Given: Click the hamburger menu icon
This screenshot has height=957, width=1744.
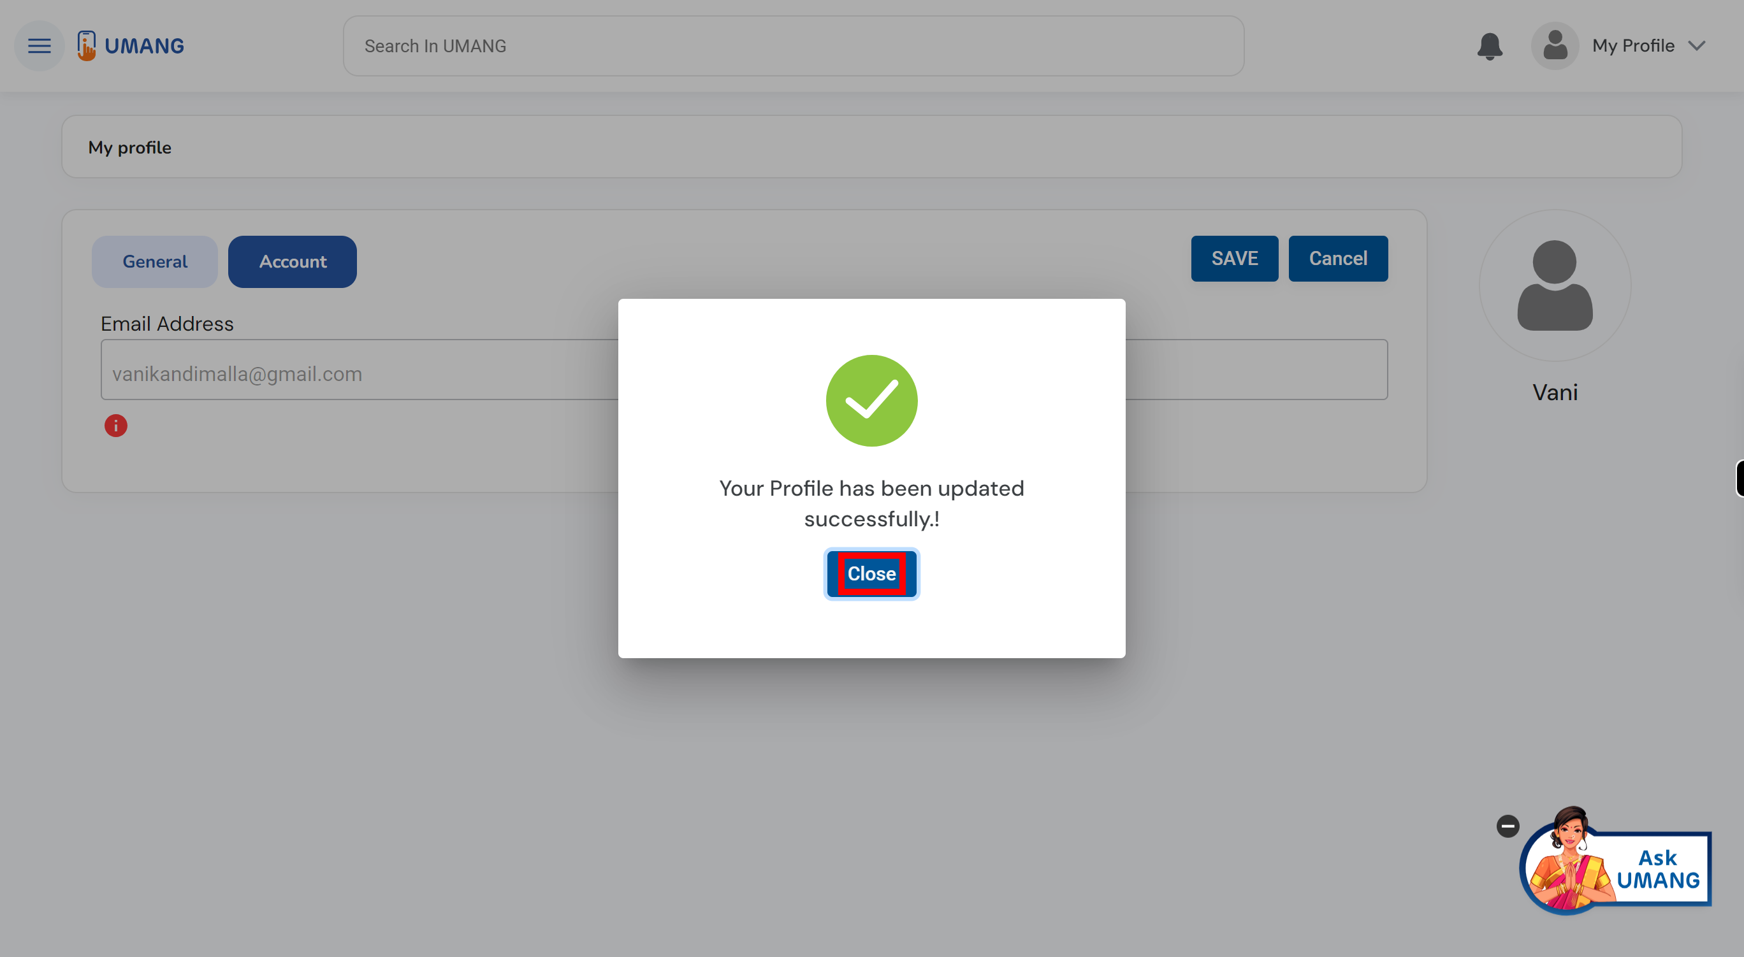Looking at the screenshot, I should [x=38, y=45].
